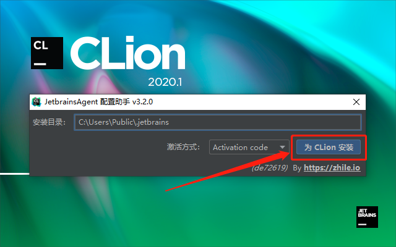This screenshot has height=247, width=396.
Task: Click the word By before the link
Action: pos(297,168)
